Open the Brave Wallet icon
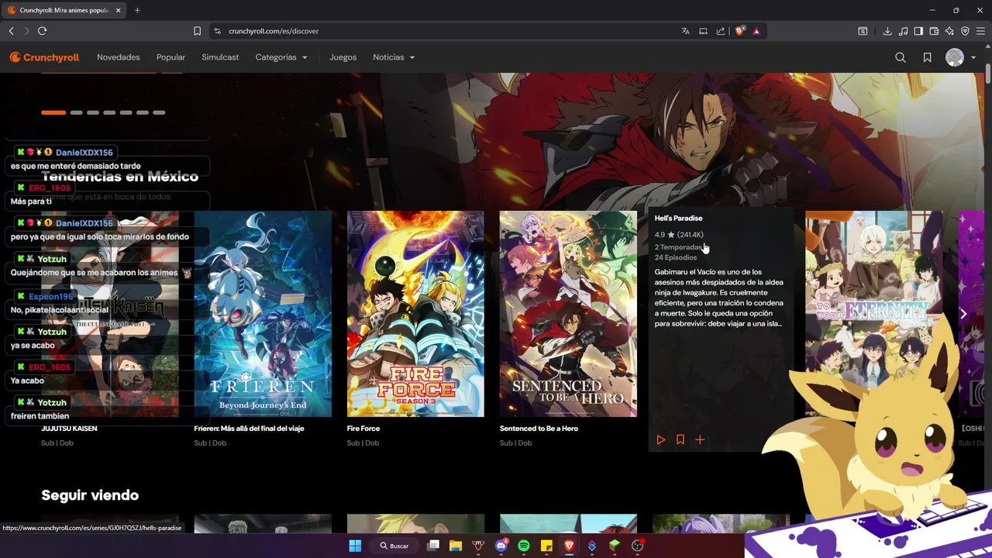Screen dimensions: 992x558 (934, 31)
